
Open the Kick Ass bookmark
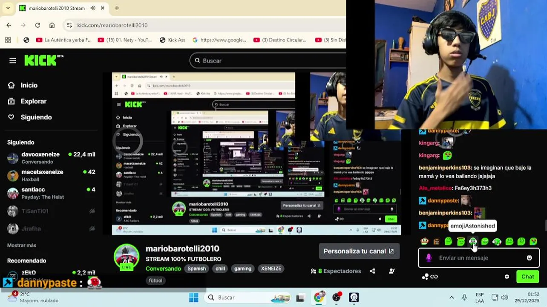point(172,40)
